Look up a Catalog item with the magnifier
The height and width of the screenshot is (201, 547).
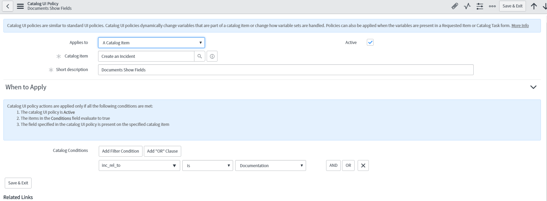(200, 56)
